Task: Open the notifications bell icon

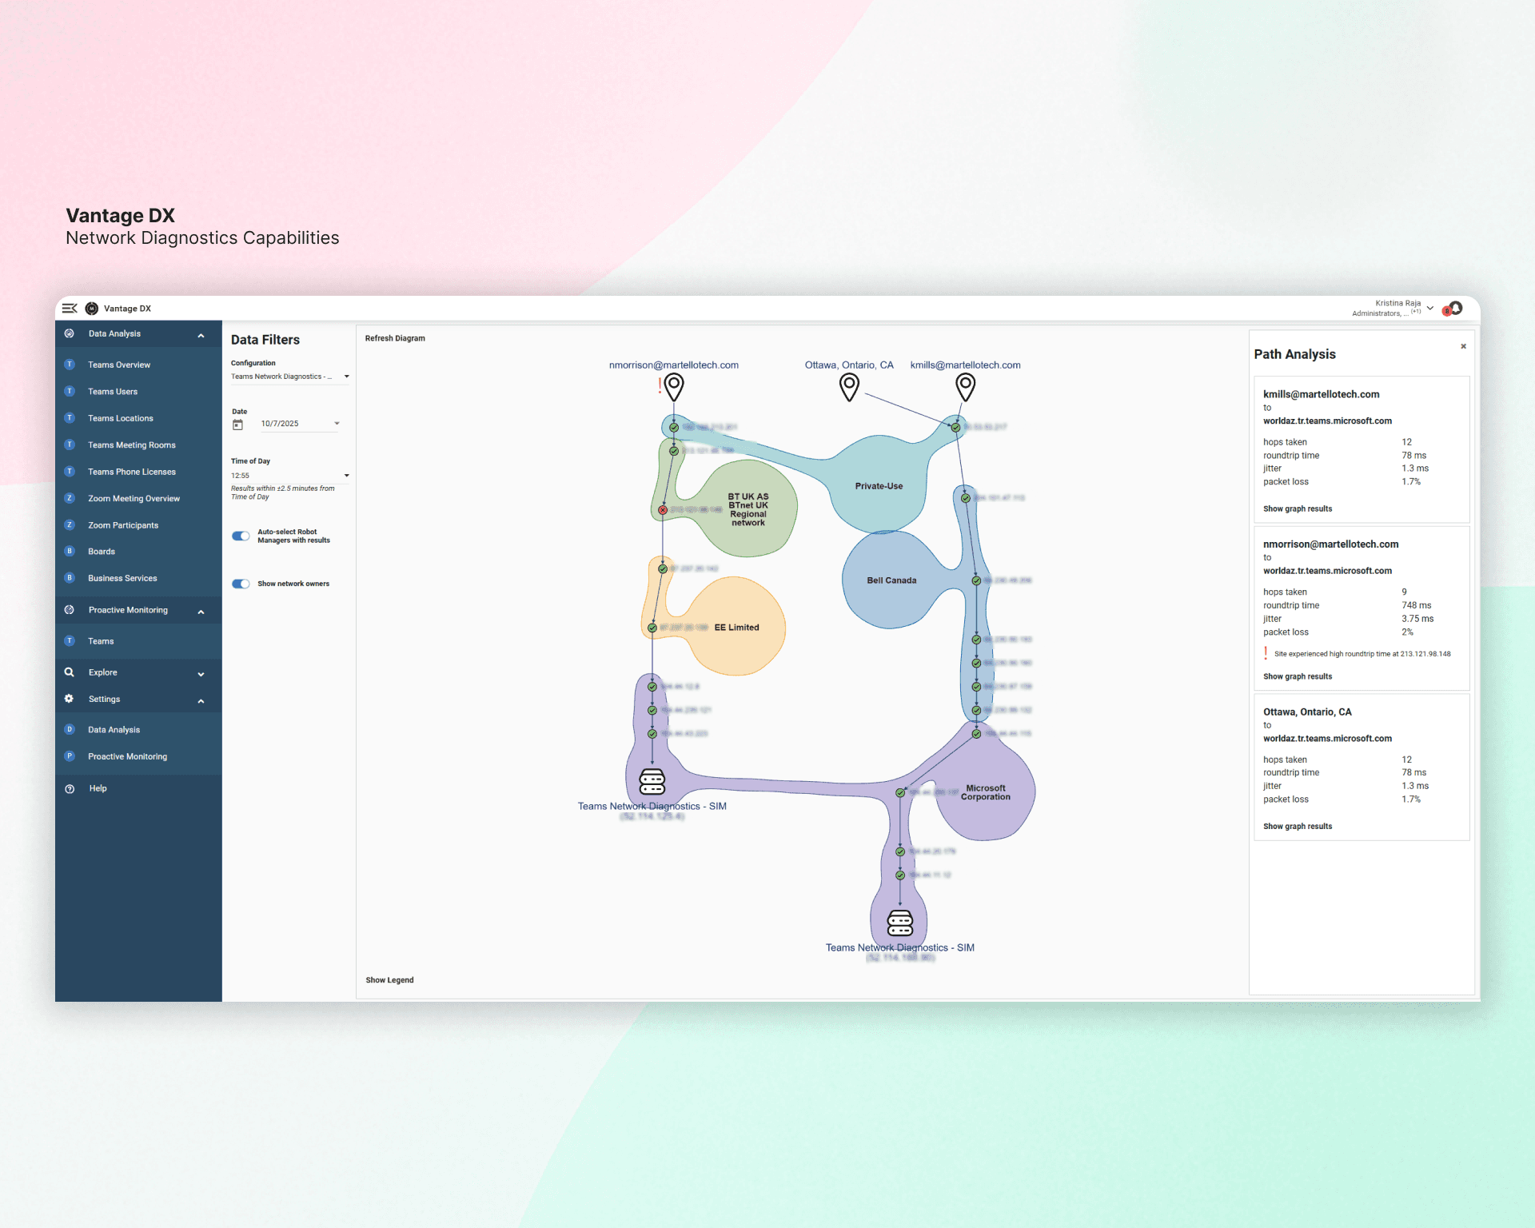Action: [x=1456, y=308]
